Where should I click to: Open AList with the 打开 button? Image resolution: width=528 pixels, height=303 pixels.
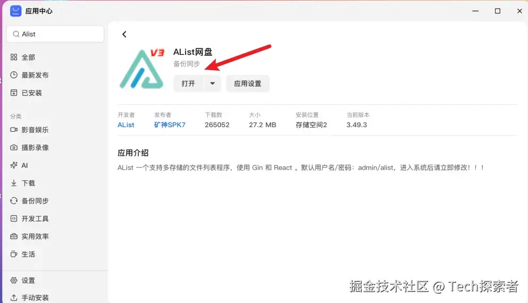(x=188, y=83)
